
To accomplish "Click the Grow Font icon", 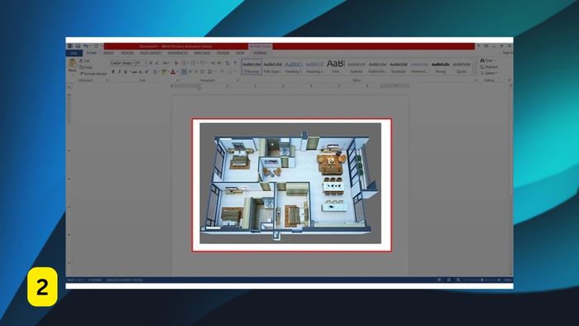I will tap(151, 63).
